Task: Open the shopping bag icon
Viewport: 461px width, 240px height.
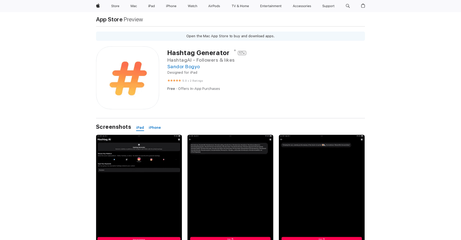Action: 363,6
